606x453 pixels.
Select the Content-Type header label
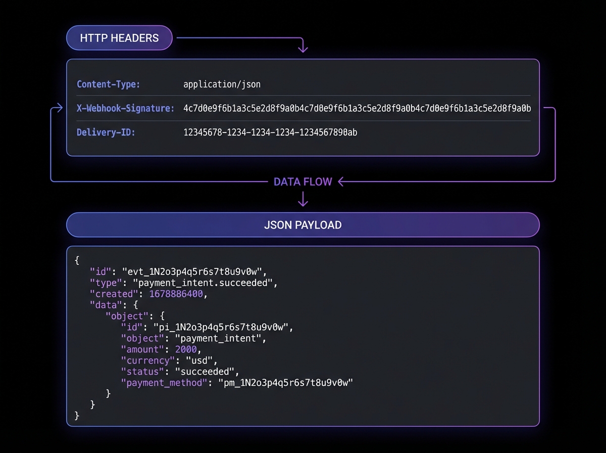click(x=108, y=84)
